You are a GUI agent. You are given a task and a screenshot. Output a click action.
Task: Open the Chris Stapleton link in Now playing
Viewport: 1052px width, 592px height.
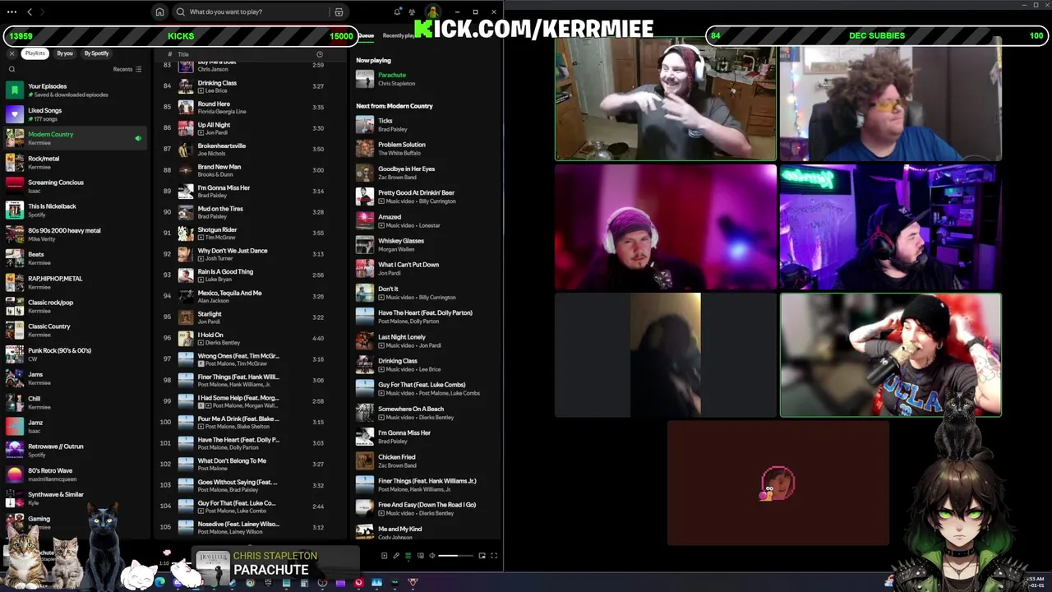point(397,83)
